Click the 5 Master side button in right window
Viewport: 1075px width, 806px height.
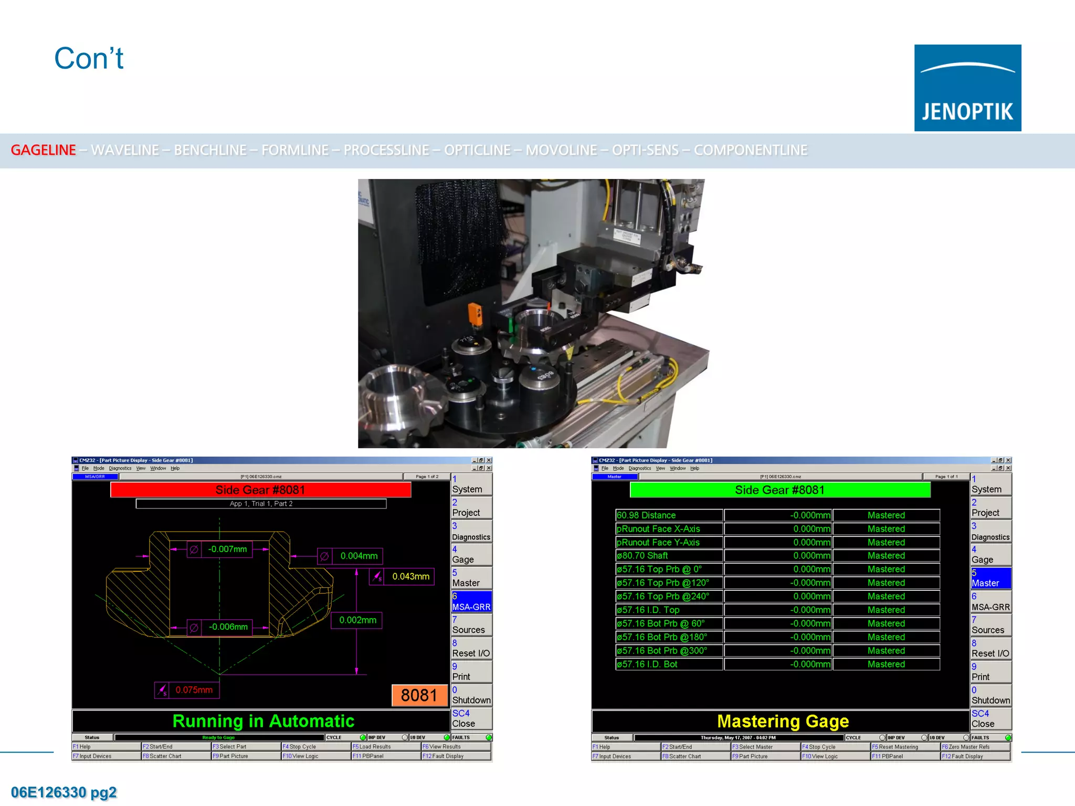990,578
